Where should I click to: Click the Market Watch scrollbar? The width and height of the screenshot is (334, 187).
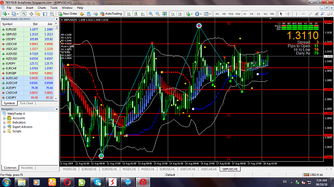click(56, 61)
